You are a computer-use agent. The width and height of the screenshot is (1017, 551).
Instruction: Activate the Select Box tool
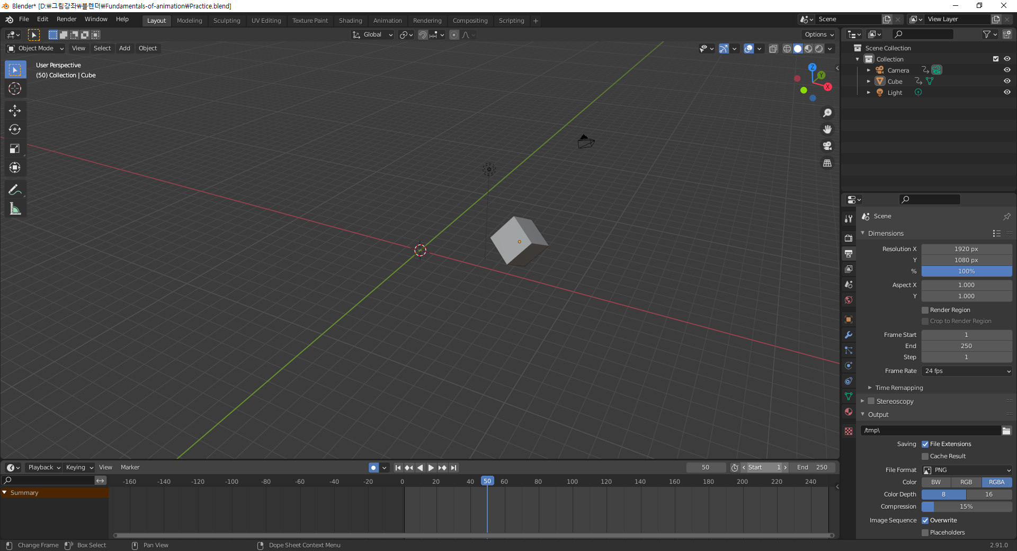tap(15, 69)
